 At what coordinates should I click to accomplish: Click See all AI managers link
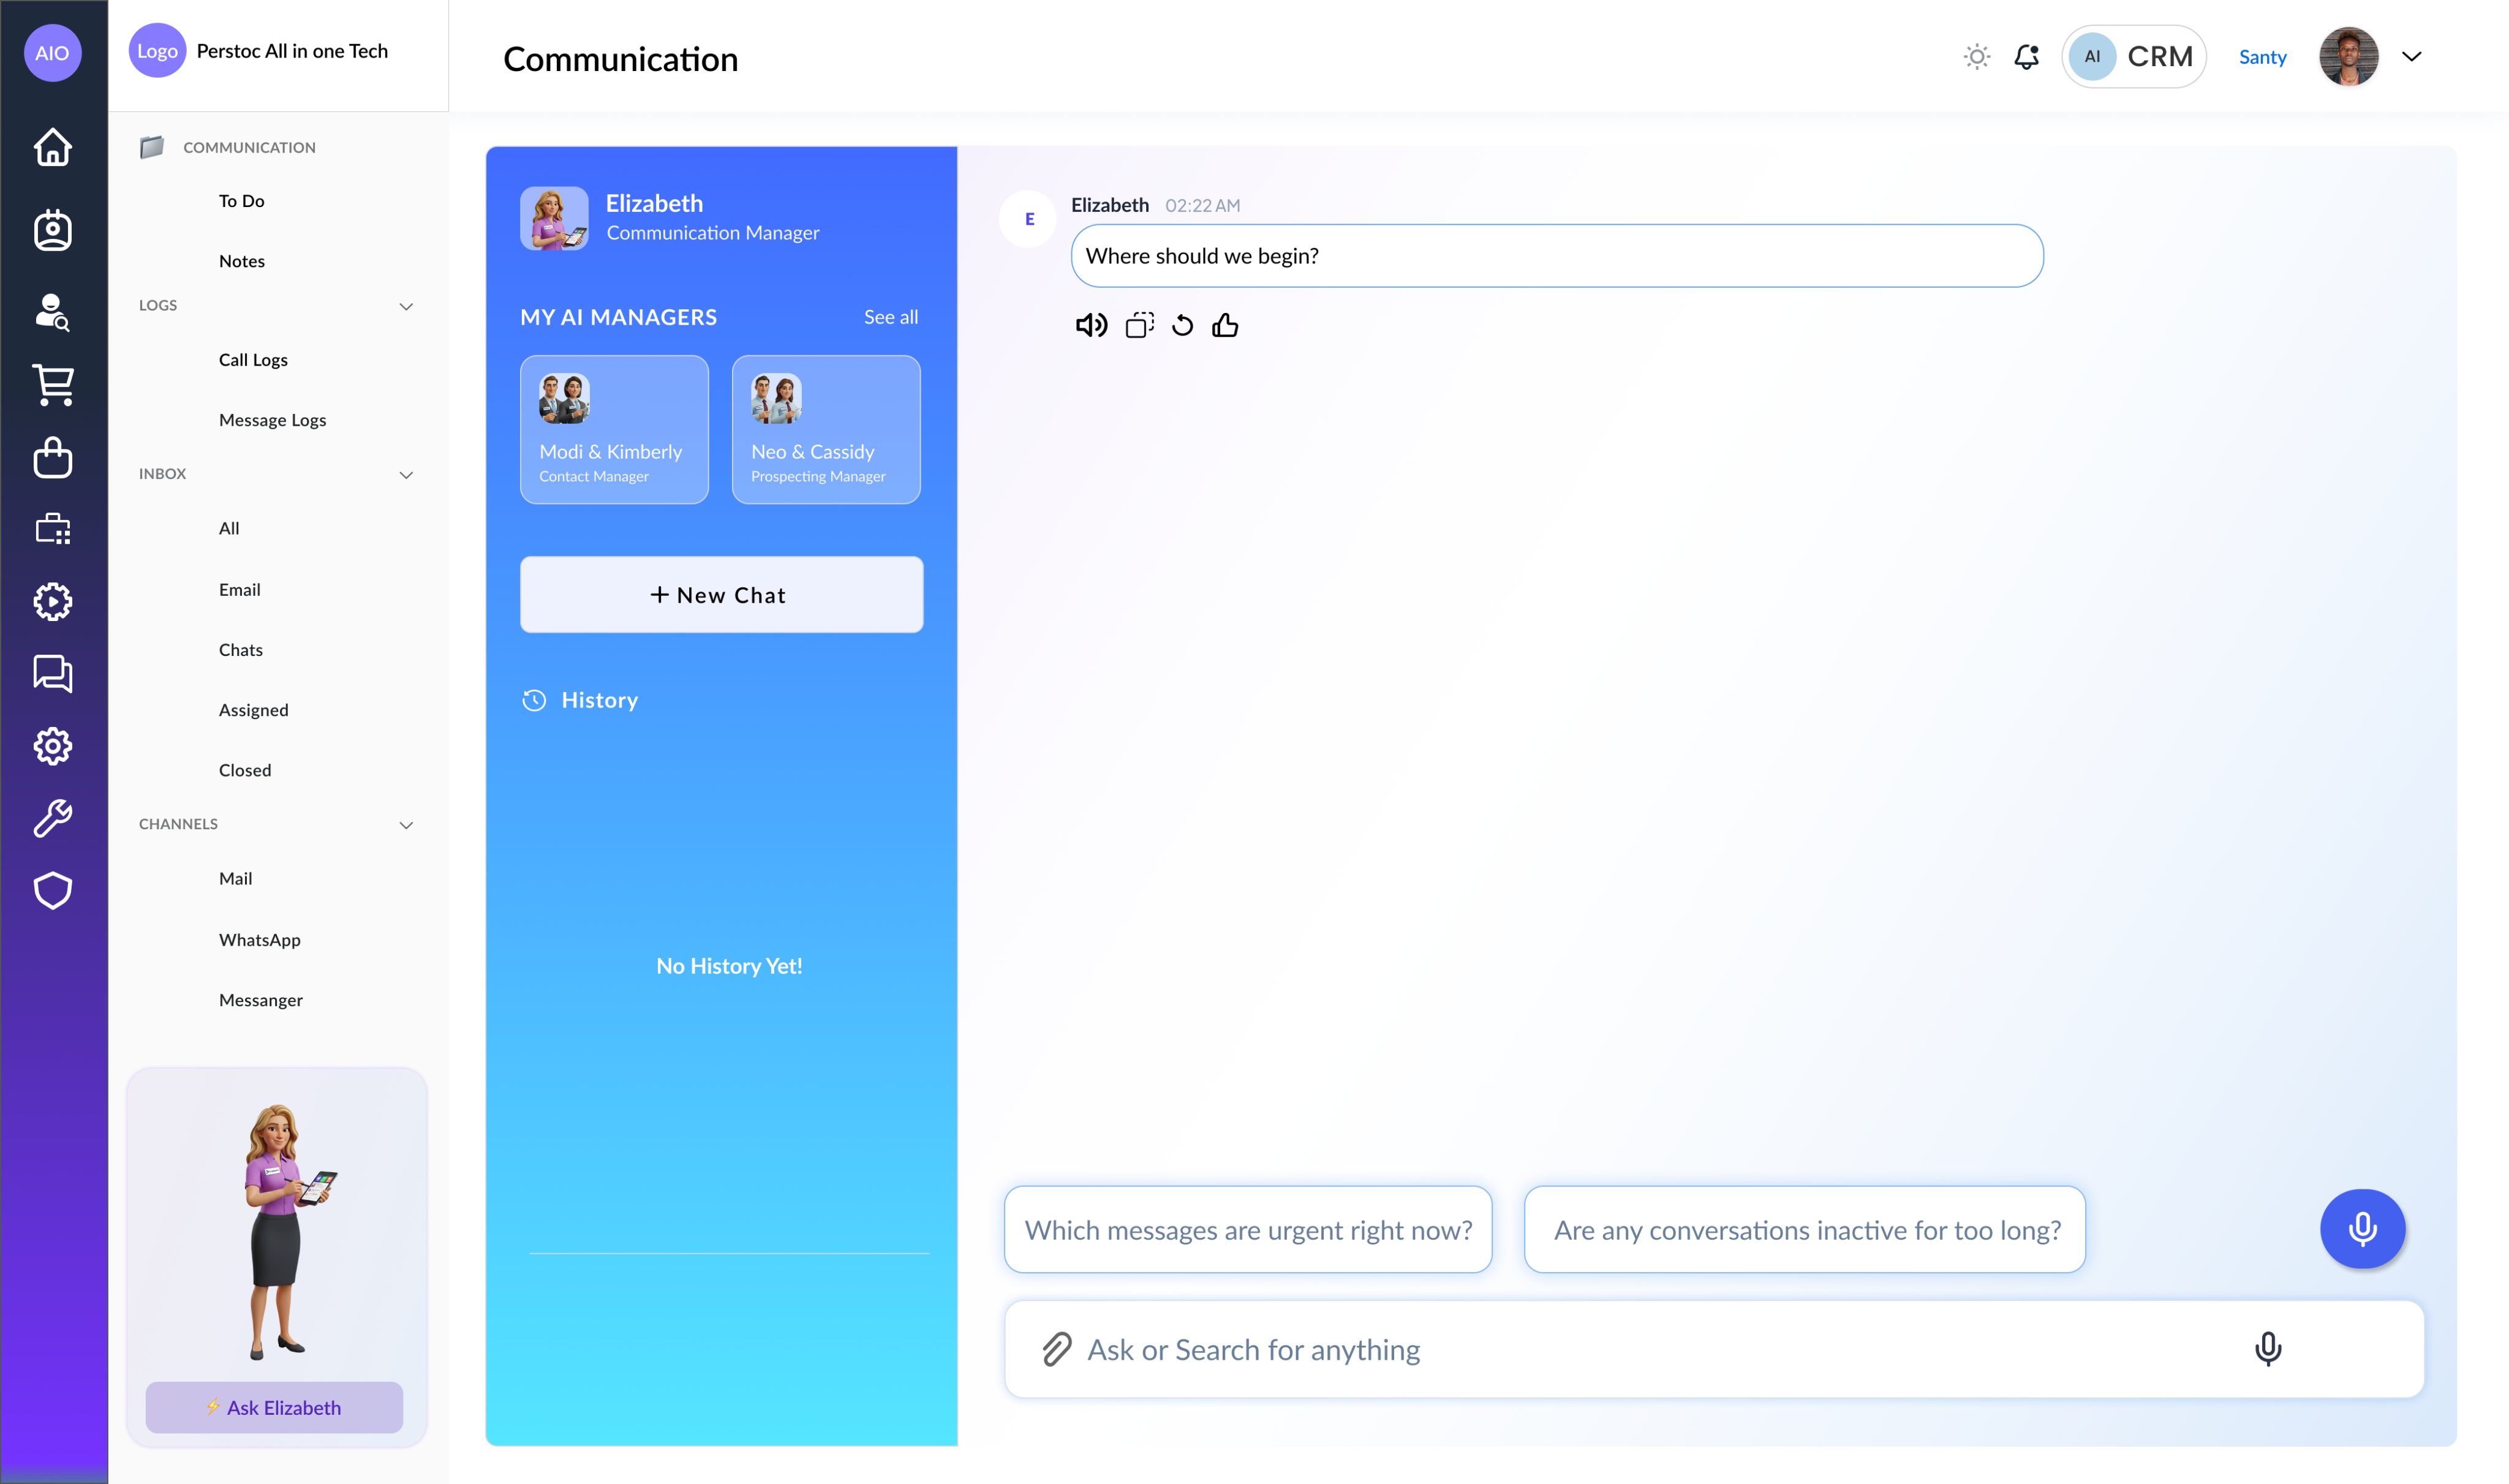pos(890,317)
